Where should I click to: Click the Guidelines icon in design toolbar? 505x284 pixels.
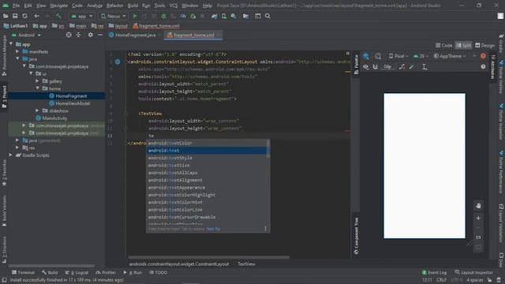(425, 67)
